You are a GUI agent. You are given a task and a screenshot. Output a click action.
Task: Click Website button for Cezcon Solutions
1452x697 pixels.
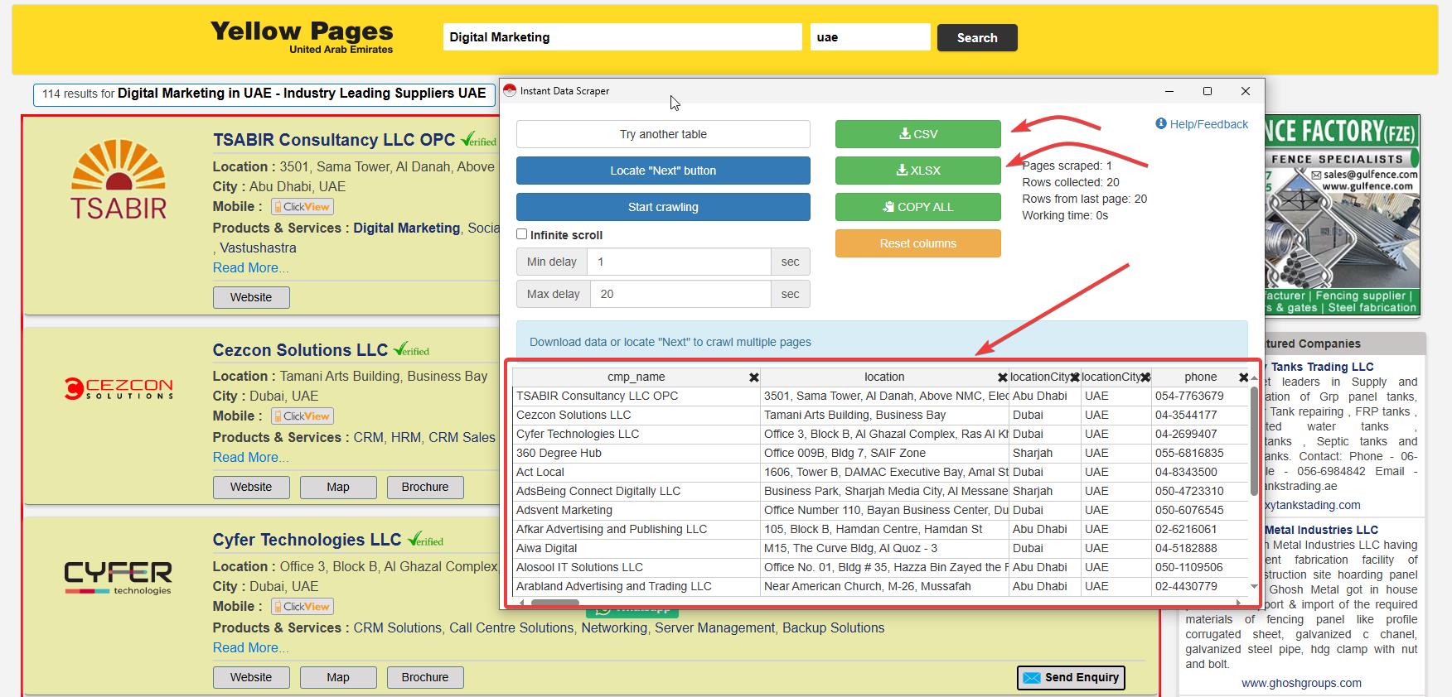(251, 487)
